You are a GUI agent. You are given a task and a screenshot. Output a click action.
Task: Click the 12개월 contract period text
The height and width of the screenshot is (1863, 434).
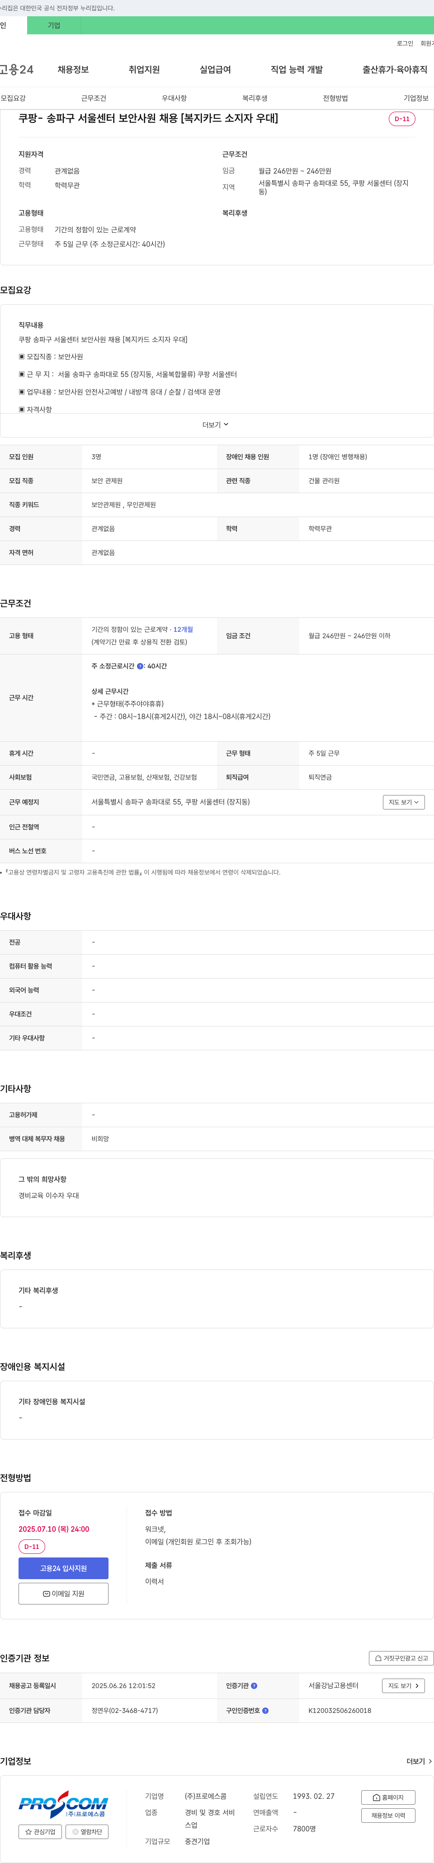[183, 629]
